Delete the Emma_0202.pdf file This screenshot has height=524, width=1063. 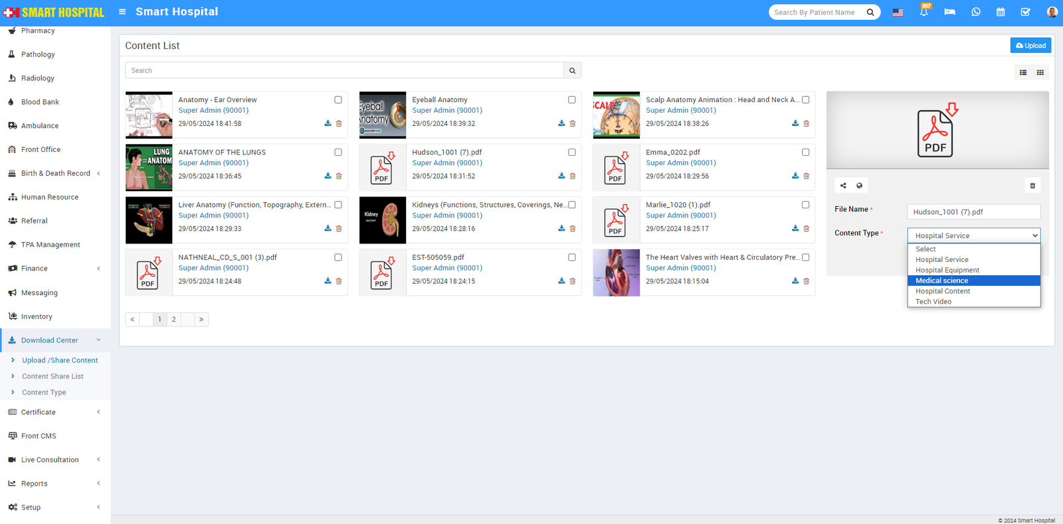(806, 176)
